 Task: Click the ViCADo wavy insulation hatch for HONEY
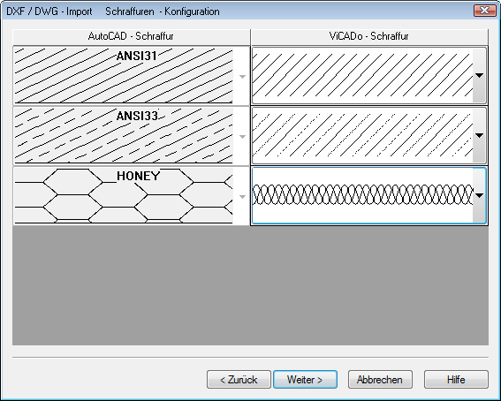pyautogui.click(x=362, y=196)
